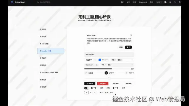Check the 橘子 checkbox
189x106 pixels.
pos(106,88)
